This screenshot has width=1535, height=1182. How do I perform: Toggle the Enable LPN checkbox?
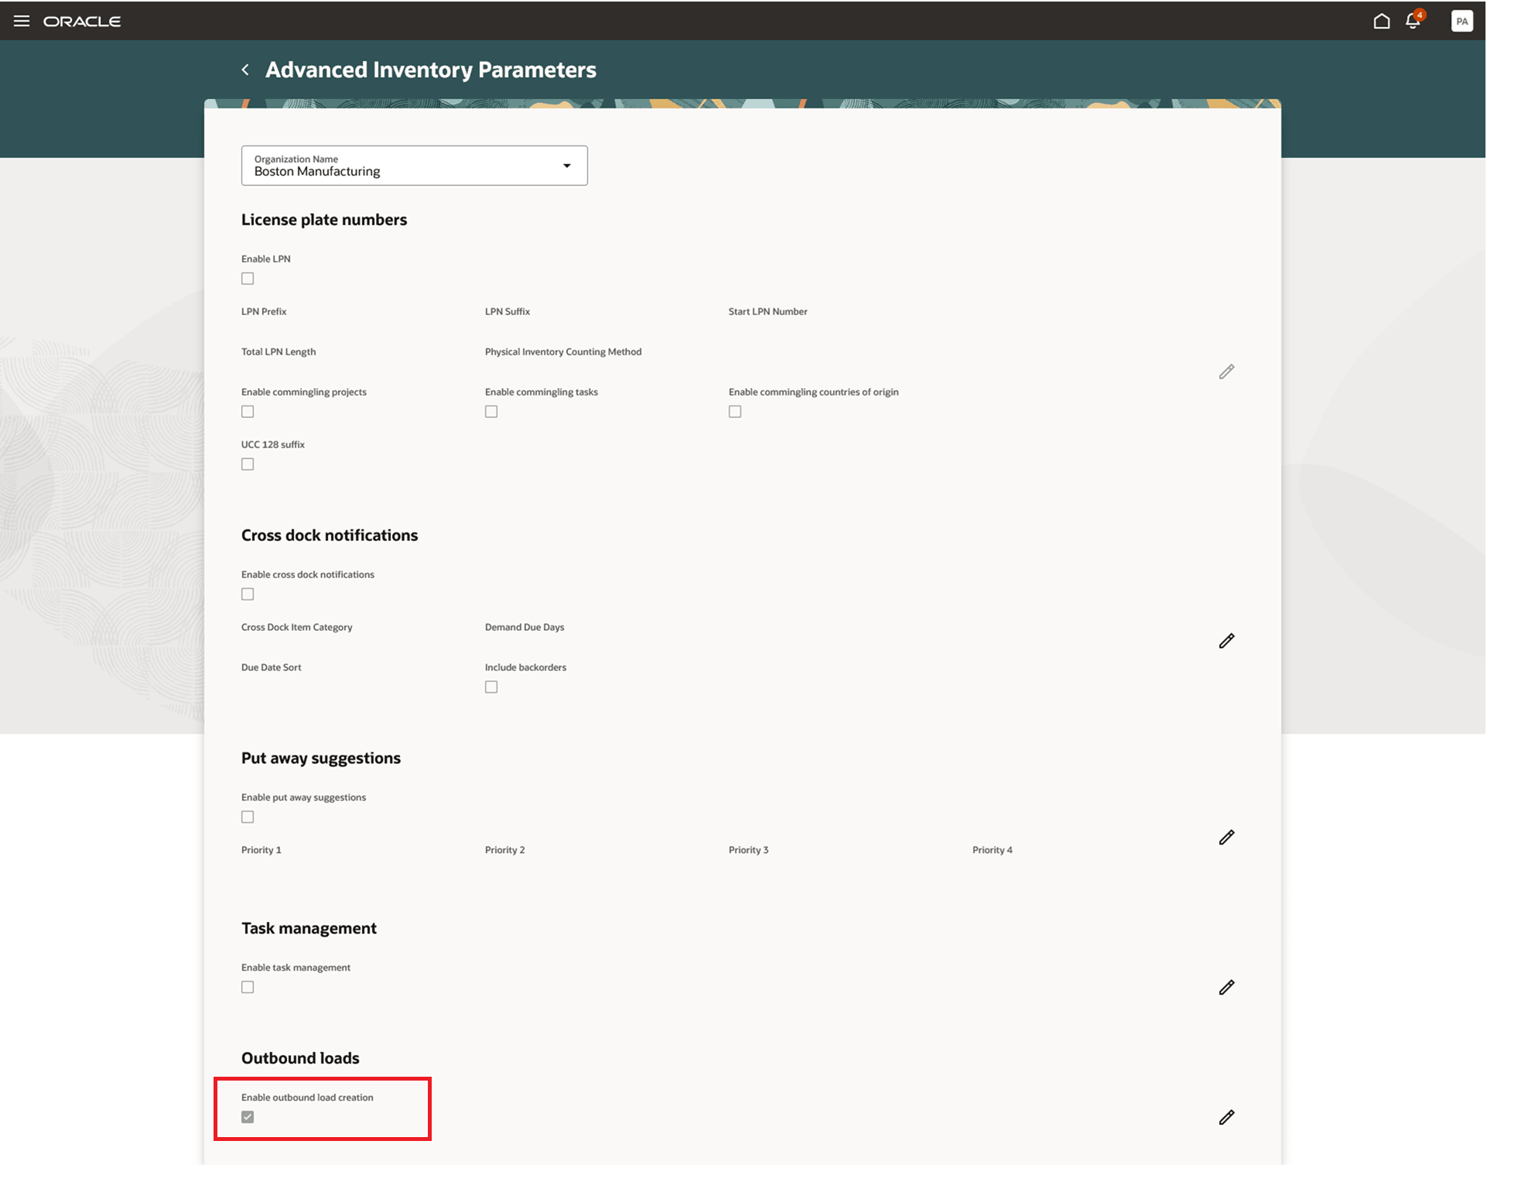[248, 279]
